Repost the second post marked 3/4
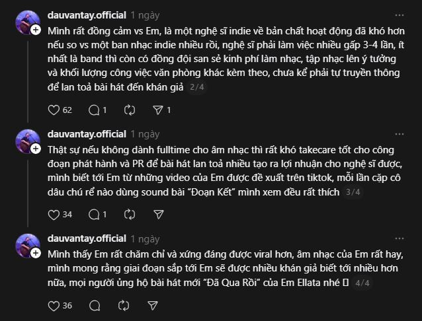This screenshot has height=321, width=422. click(123, 214)
